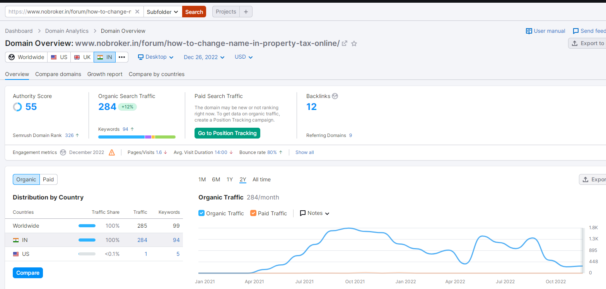Image resolution: width=606 pixels, height=289 pixels.
Task: Click the Bounce rate 80% value
Action: [x=272, y=152]
